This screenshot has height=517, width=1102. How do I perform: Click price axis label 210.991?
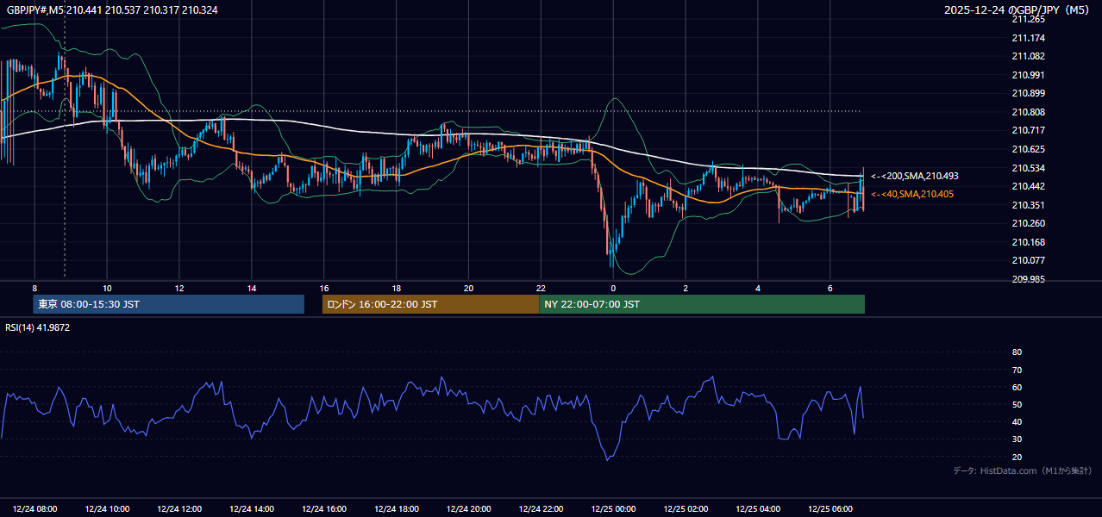click(1028, 75)
